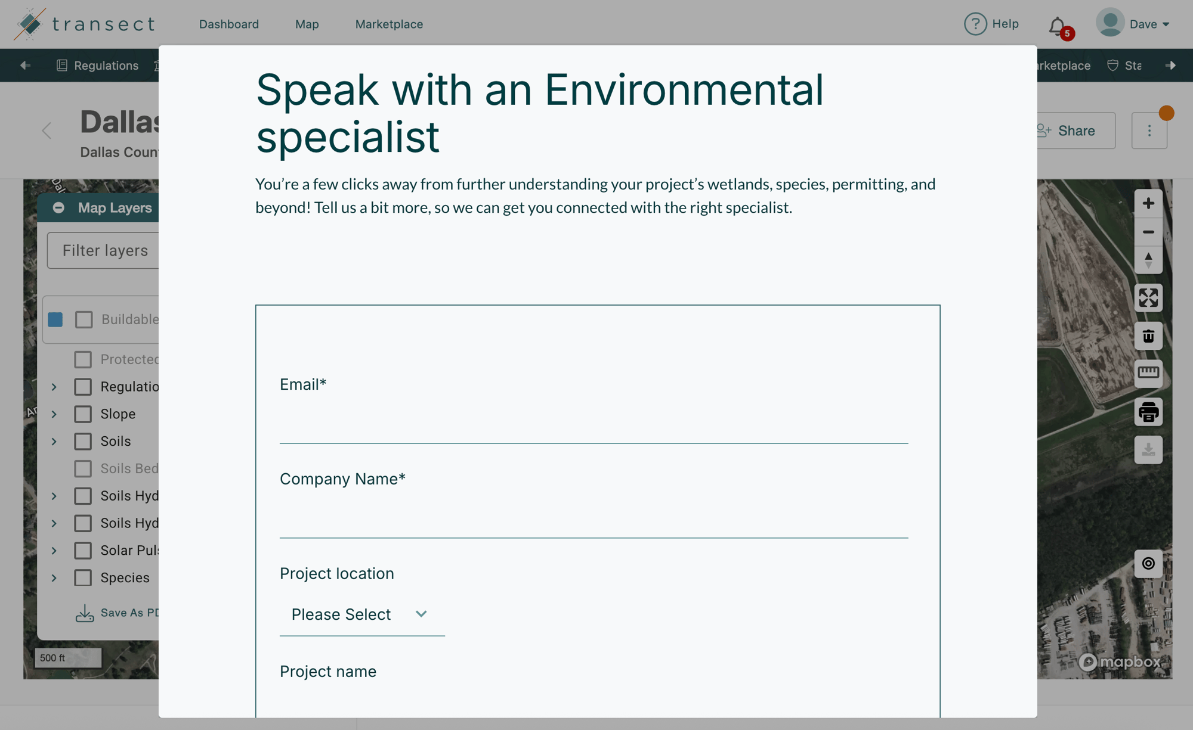Check the Slope layer checkbox
Screen dimensions: 1193x730
(83, 414)
